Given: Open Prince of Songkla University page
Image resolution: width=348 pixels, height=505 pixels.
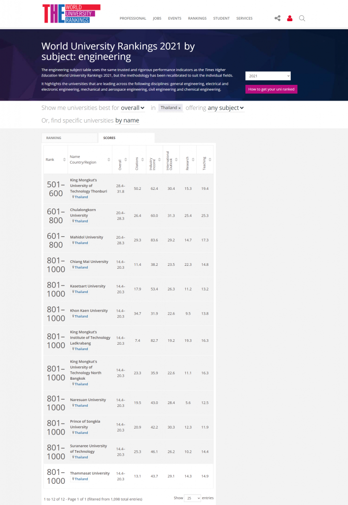Looking at the screenshot, I should pyautogui.click(x=85, y=424).
